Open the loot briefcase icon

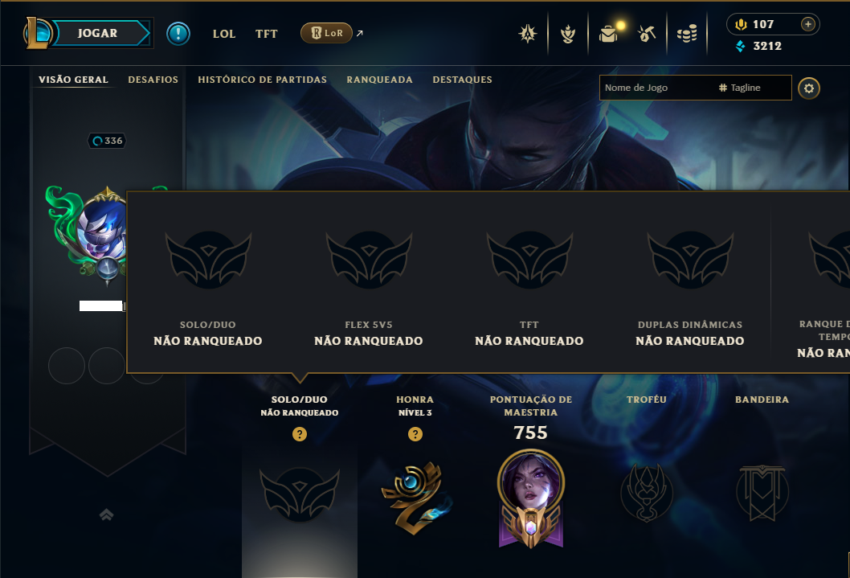point(608,34)
